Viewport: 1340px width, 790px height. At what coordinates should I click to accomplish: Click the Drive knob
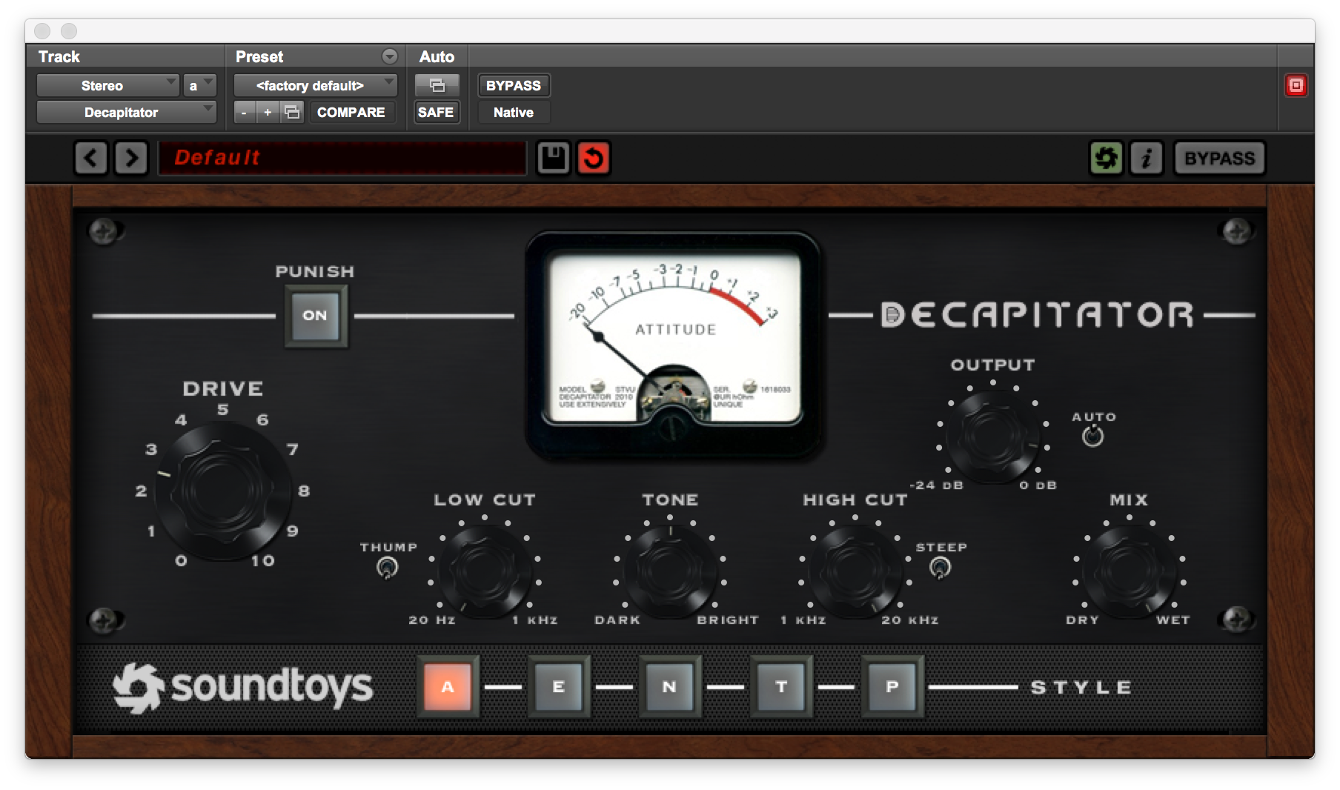(x=222, y=491)
